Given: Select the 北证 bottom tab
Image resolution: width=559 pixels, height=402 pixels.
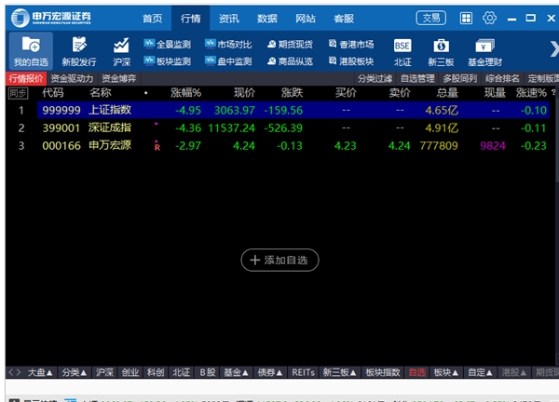Looking at the screenshot, I should coord(181,372).
